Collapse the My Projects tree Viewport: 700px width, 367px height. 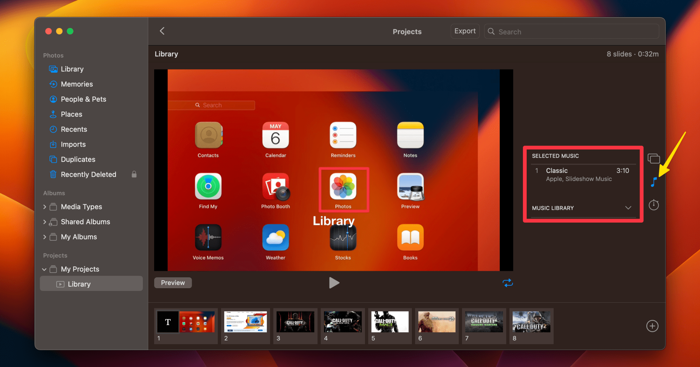pos(44,269)
